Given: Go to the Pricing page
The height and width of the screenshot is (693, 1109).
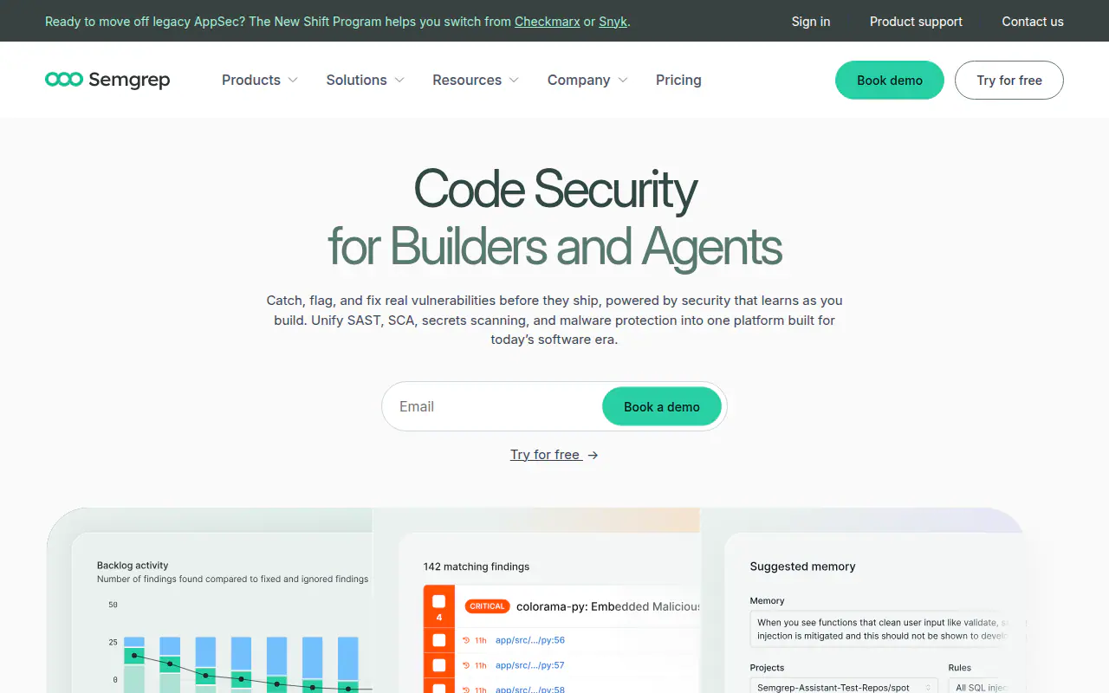Looking at the screenshot, I should [678, 80].
